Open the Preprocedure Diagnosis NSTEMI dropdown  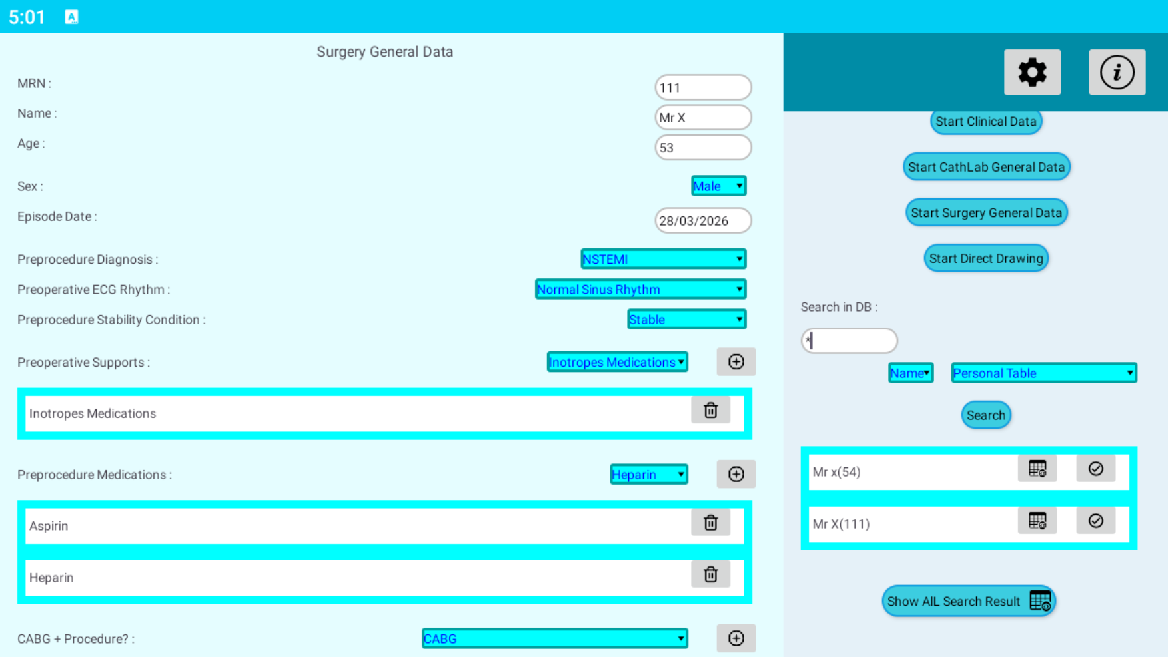(663, 259)
